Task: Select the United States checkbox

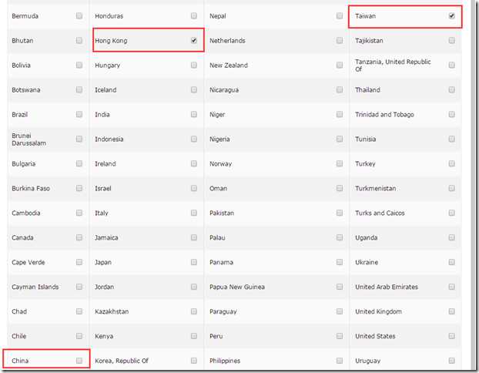Action: coord(451,336)
